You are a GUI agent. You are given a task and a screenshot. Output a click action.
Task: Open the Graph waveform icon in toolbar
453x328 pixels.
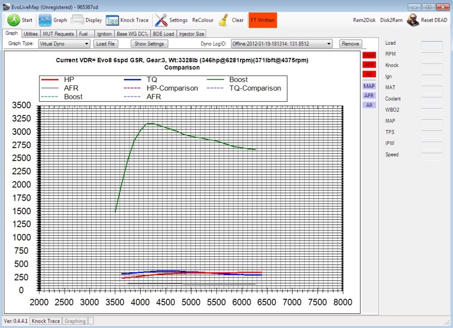point(45,20)
